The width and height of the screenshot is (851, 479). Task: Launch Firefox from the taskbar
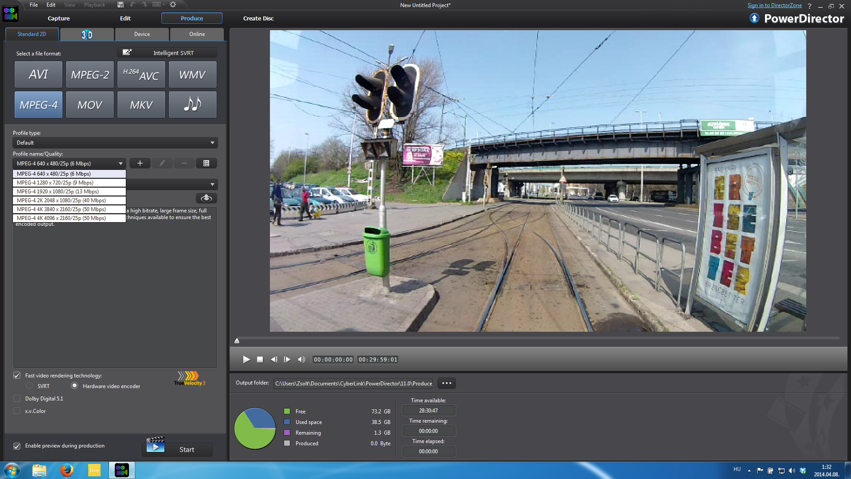(67, 470)
